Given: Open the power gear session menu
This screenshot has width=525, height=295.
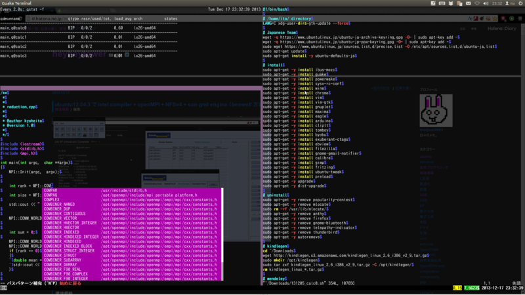Looking at the screenshot, I should [520, 3].
